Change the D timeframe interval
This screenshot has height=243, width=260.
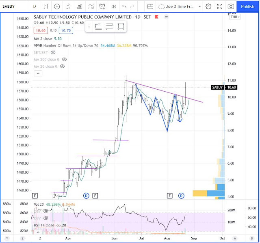(35, 6)
